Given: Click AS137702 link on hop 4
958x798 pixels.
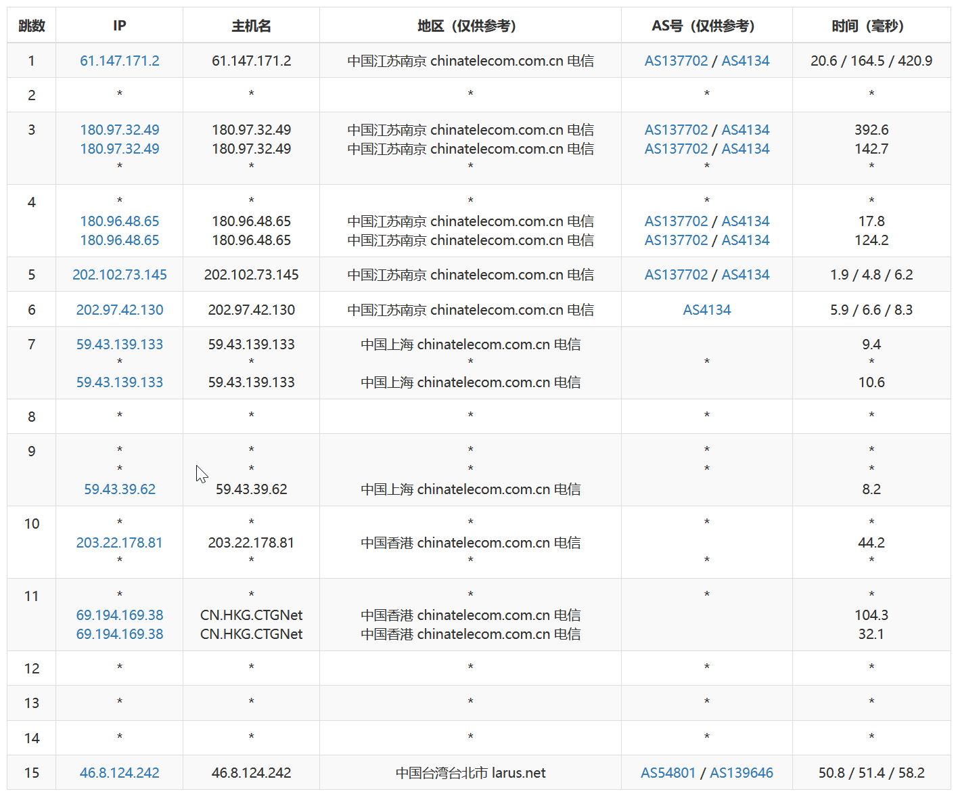Looking at the screenshot, I should (x=676, y=221).
